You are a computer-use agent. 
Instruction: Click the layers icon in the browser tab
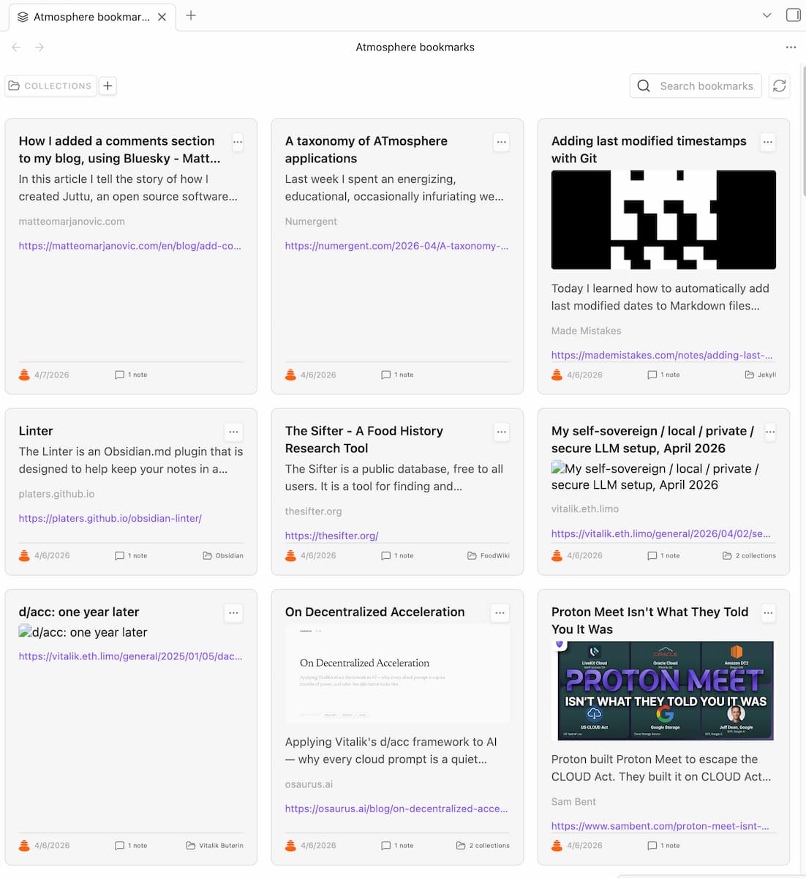pos(22,16)
